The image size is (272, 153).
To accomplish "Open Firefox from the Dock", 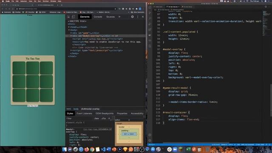I will point(87,149).
